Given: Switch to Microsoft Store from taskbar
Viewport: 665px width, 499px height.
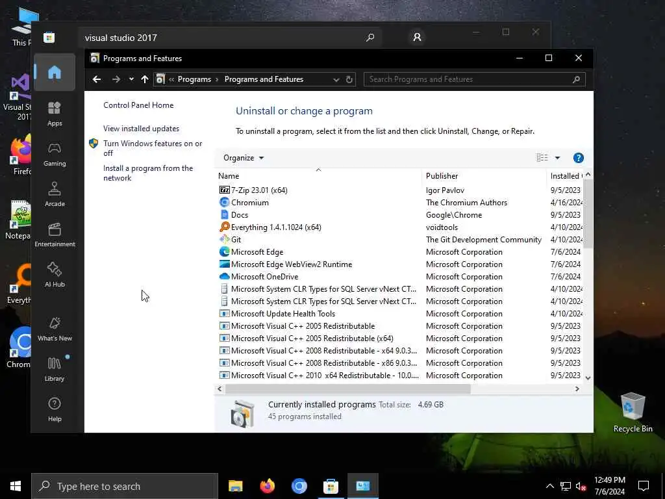Looking at the screenshot, I should point(331,486).
